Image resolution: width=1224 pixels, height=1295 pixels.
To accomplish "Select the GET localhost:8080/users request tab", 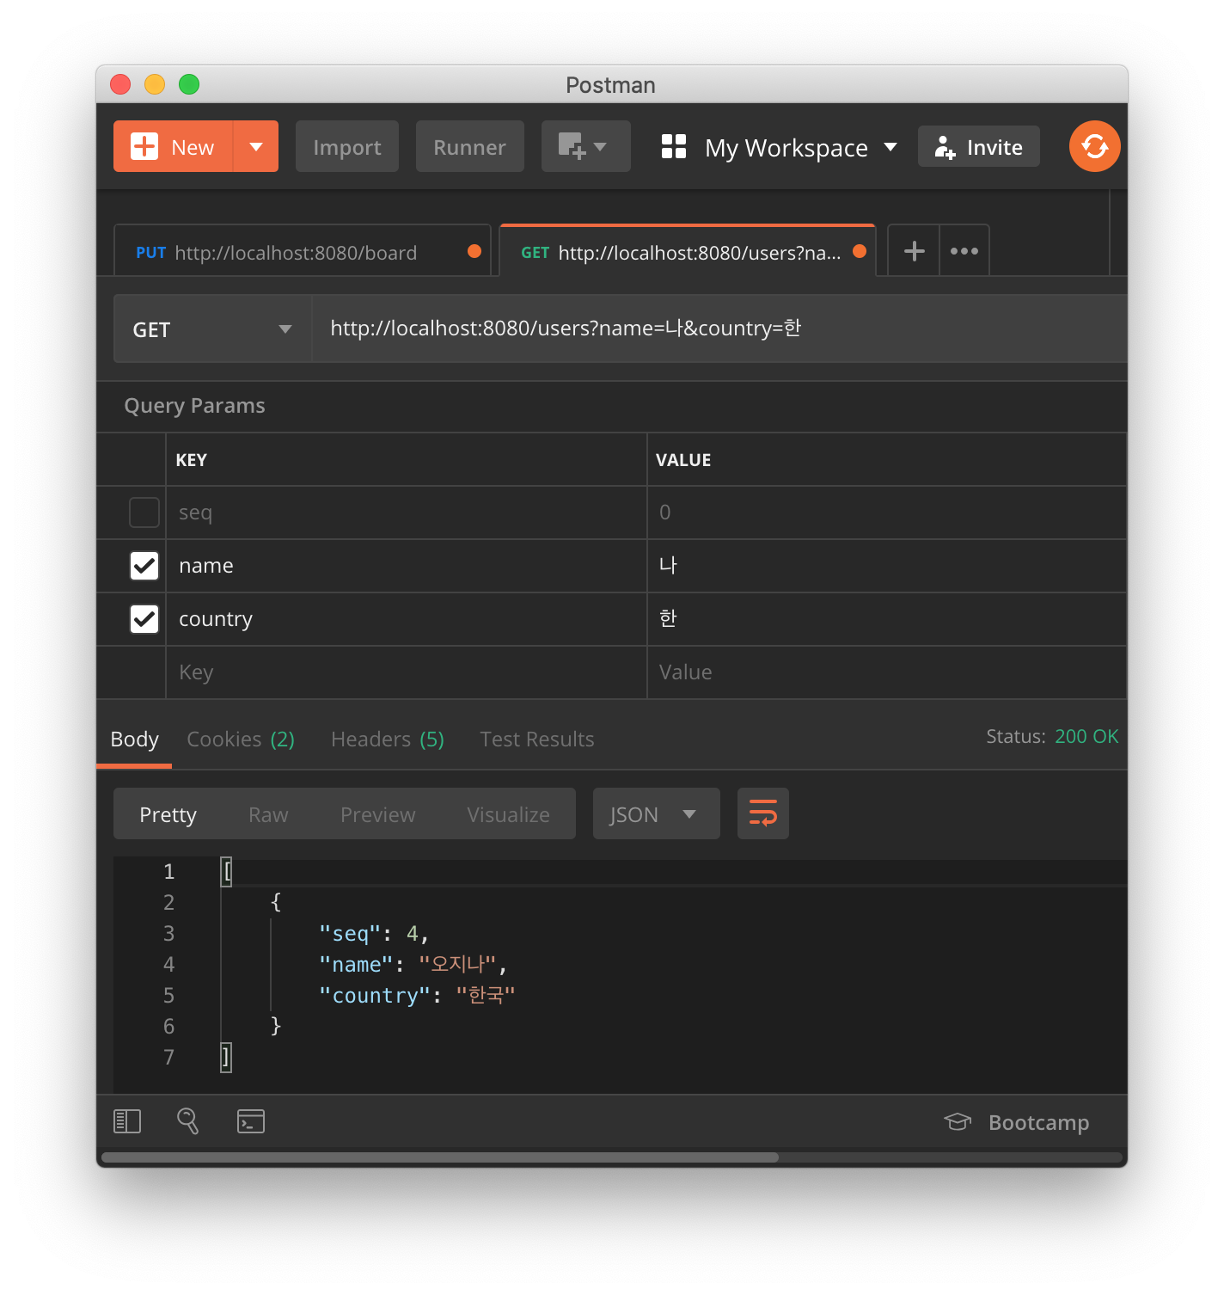I will point(687,251).
